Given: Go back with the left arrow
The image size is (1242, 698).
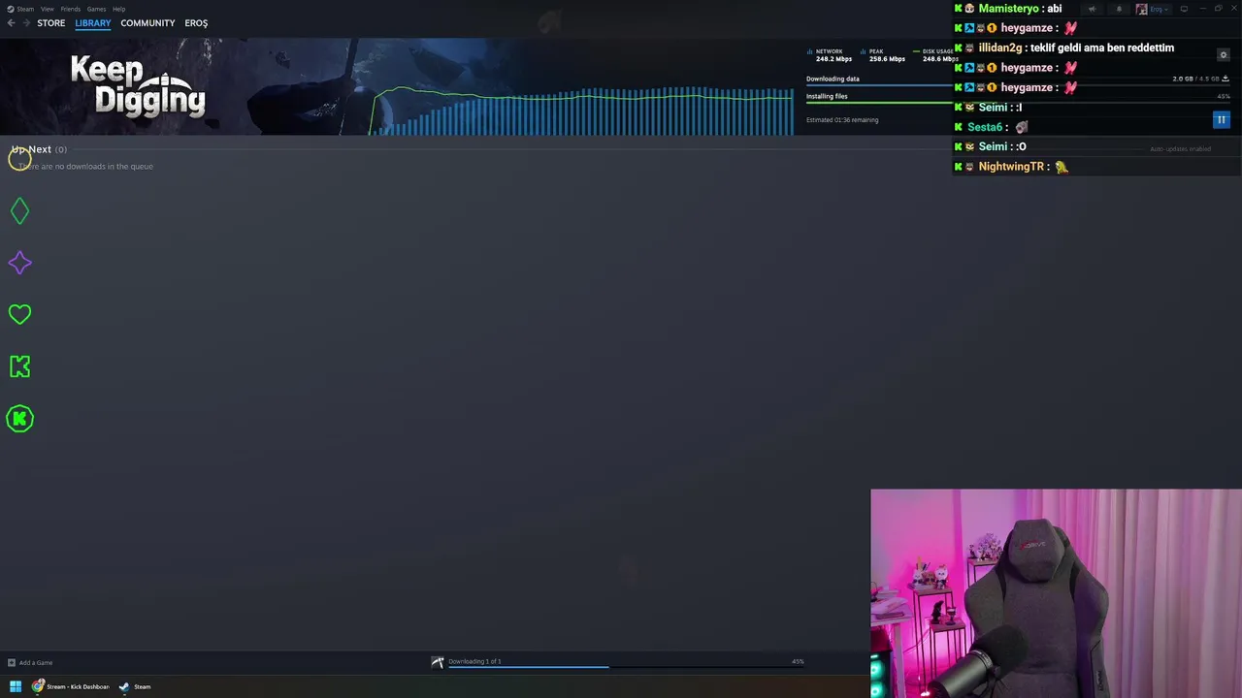Looking at the screenshot, I should coord(11,23).
